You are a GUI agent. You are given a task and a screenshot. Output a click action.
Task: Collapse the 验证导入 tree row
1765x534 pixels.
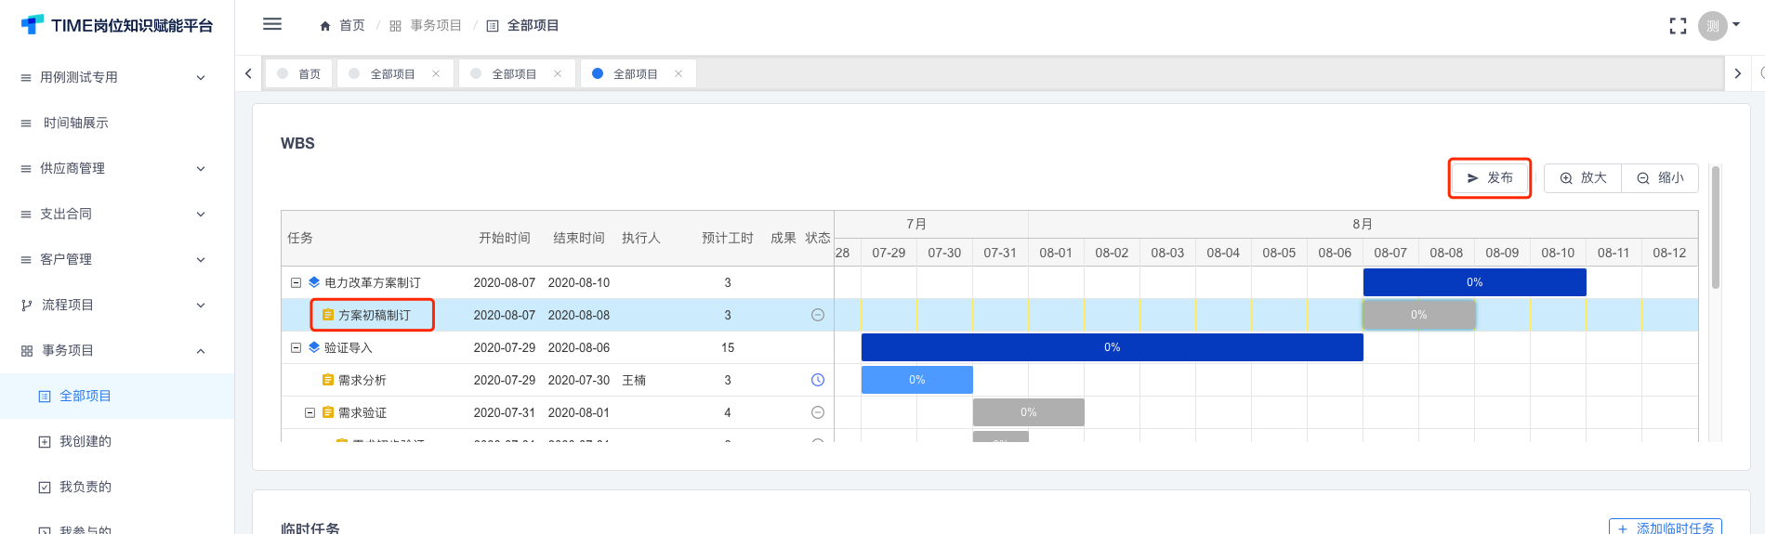[x=296, y=347]
